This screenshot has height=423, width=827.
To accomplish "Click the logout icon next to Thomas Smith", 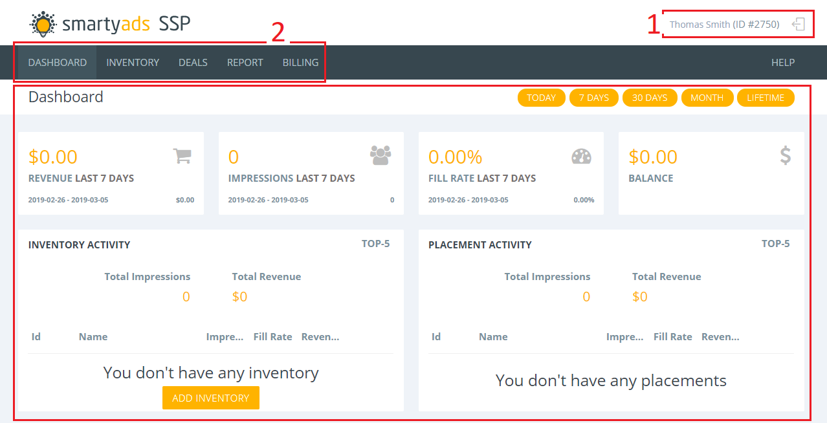I will coord(798,23).
